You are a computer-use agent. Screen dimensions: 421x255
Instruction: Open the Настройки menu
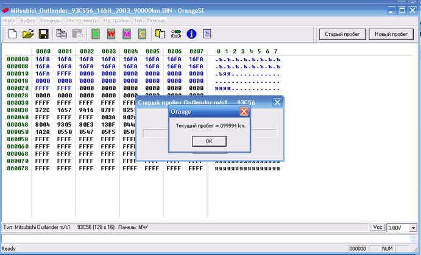pyautogui.click(x=116, y=20)
